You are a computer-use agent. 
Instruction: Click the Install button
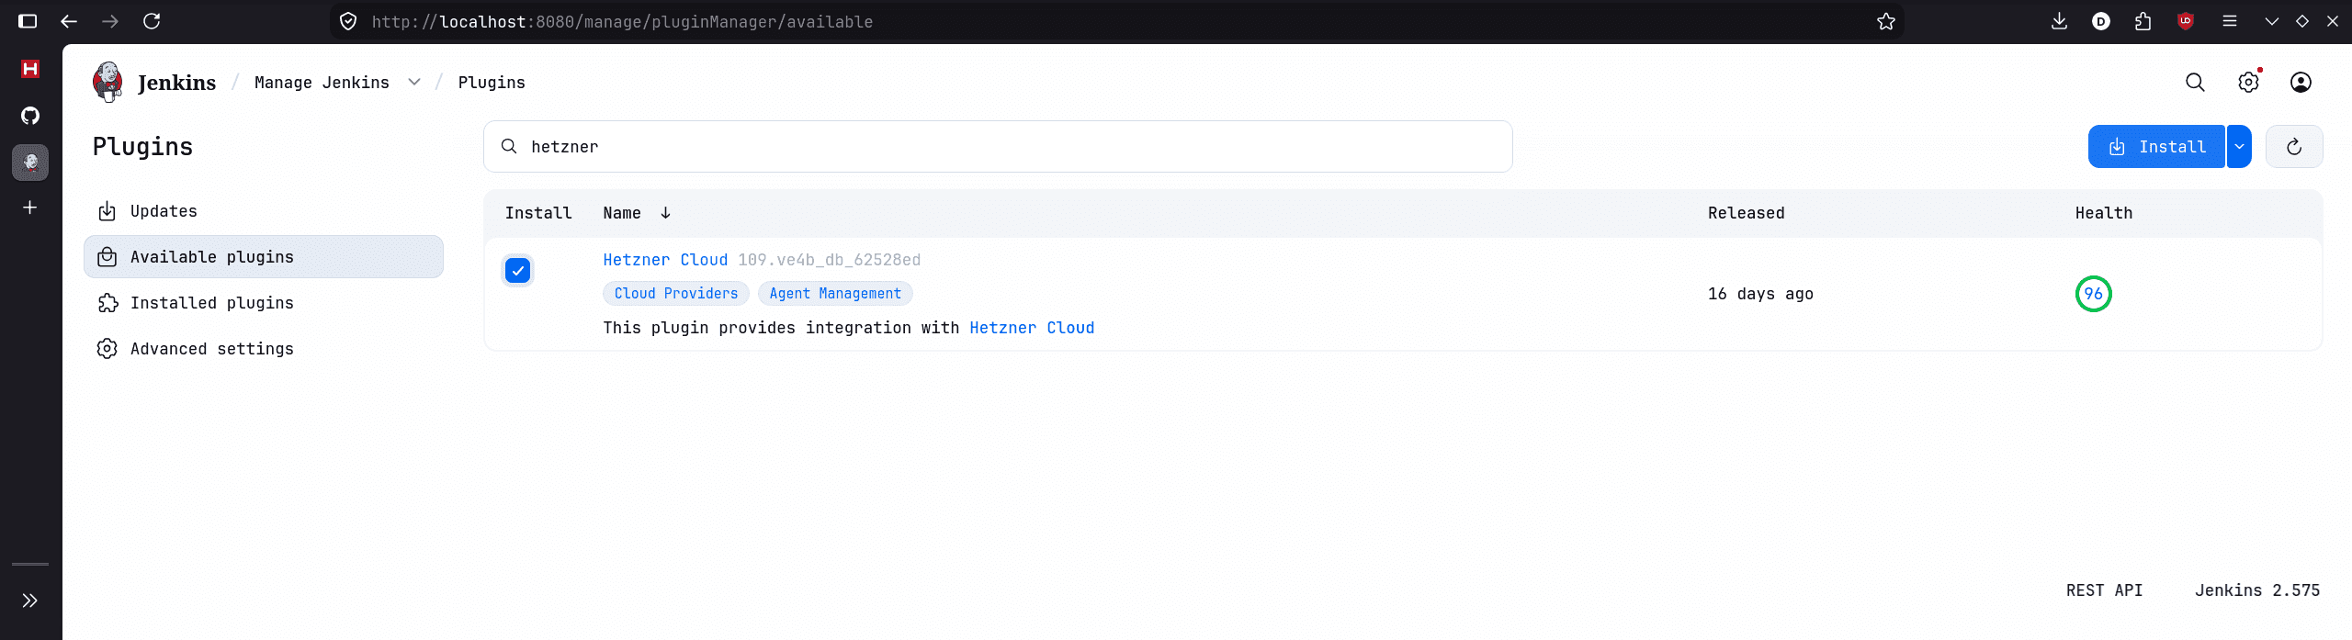2156,147
